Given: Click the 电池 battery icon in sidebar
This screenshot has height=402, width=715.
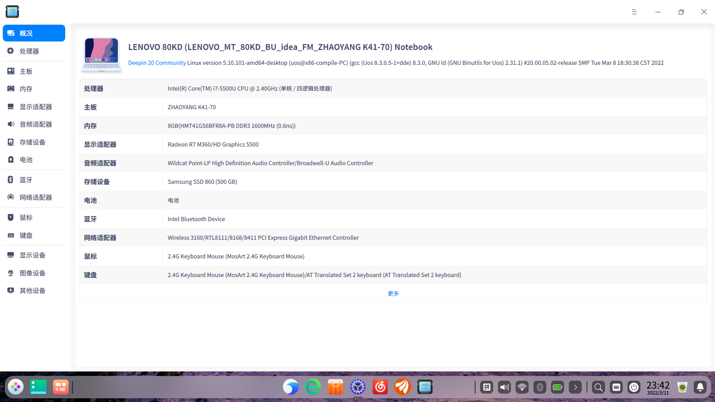Looking at the screenshot, I should (x=11, y=160).
